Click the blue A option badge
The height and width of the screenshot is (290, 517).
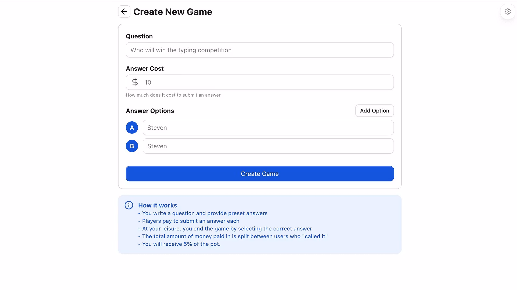click(132, 128)
